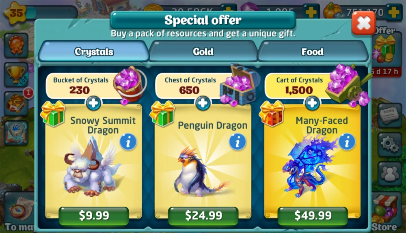This screenshot has height=233, width=406.
Task: Add more food via plus icon
Action: [x=393, y=12]
